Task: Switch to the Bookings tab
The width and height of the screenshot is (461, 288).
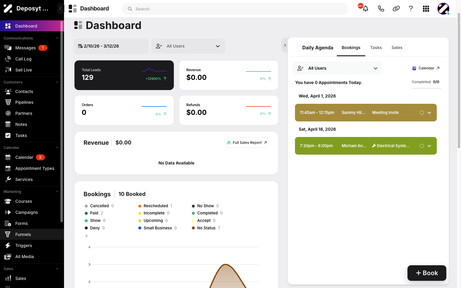Action: [x=351, y=48]
